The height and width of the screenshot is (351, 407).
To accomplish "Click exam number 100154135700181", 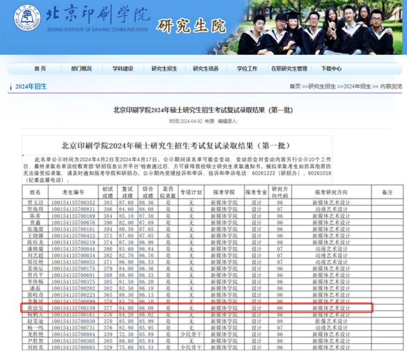I will coord(74,229).
